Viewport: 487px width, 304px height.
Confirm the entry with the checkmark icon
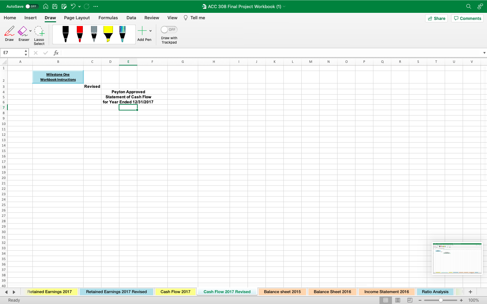tap(46, 53)
